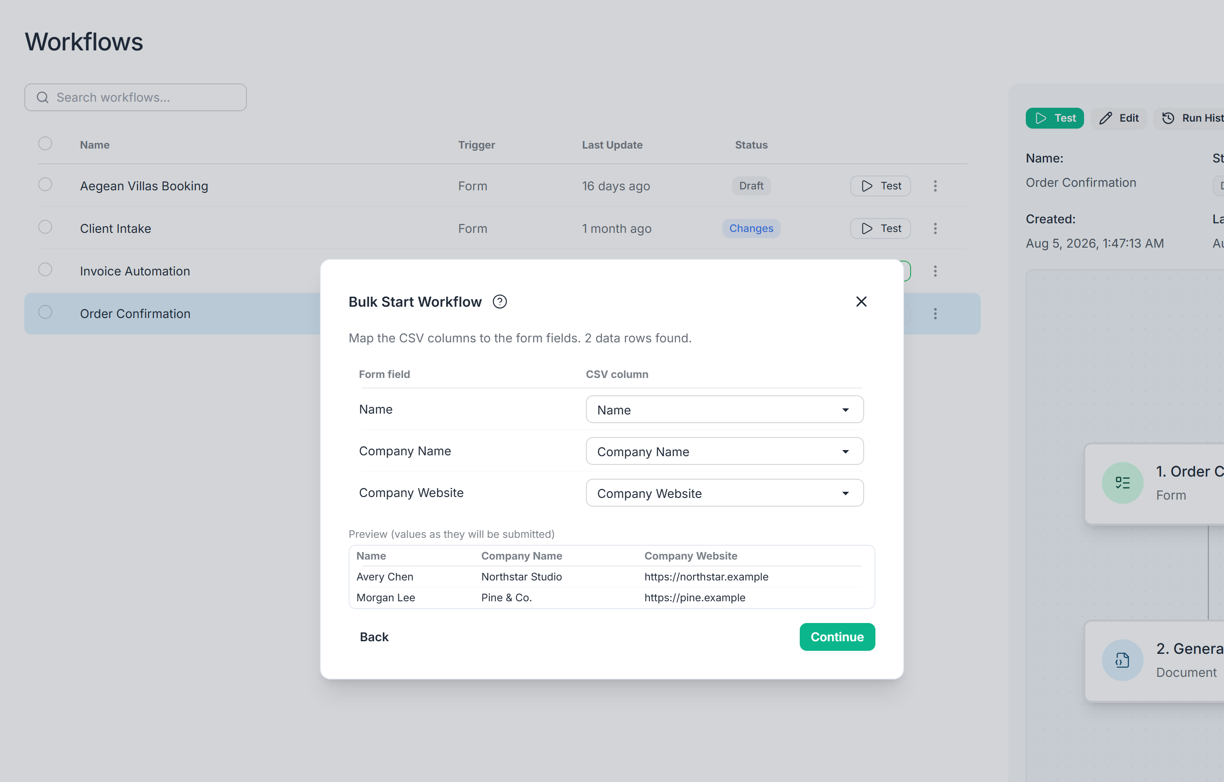Click the Workflows page heading
This screenshot has height=782, width=1224.
84,42
